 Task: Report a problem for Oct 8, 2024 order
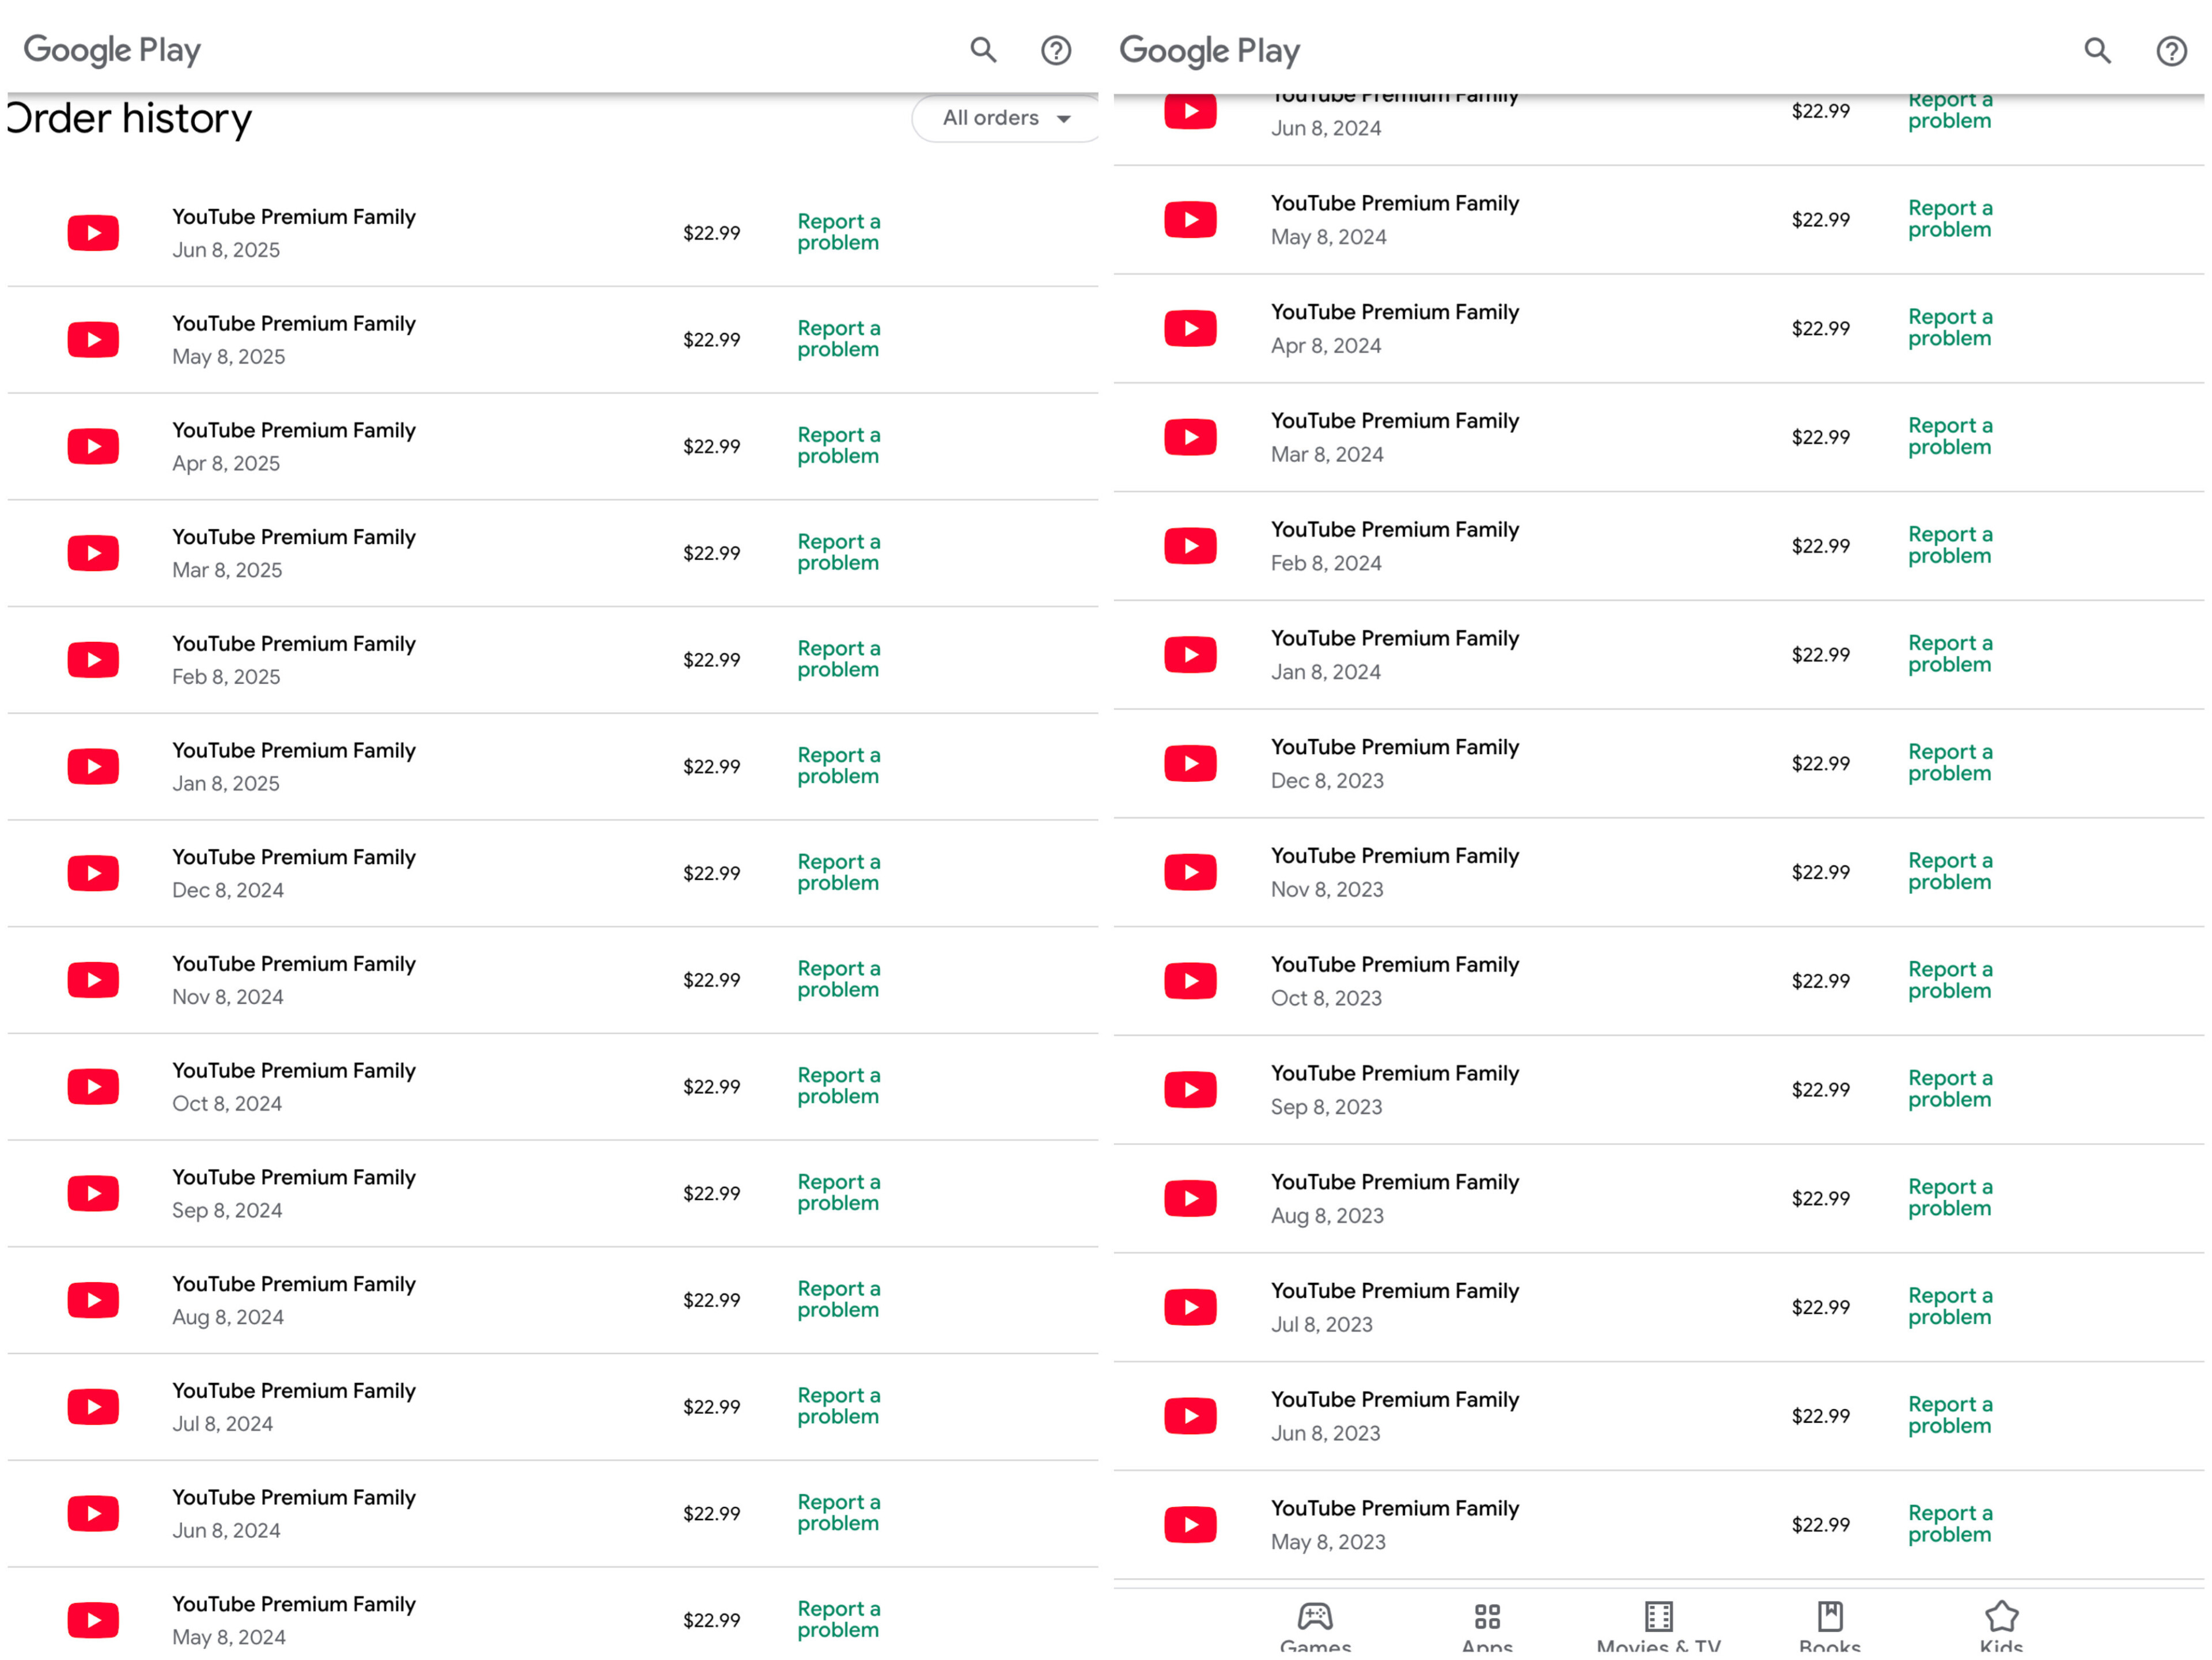[839, 1086]
